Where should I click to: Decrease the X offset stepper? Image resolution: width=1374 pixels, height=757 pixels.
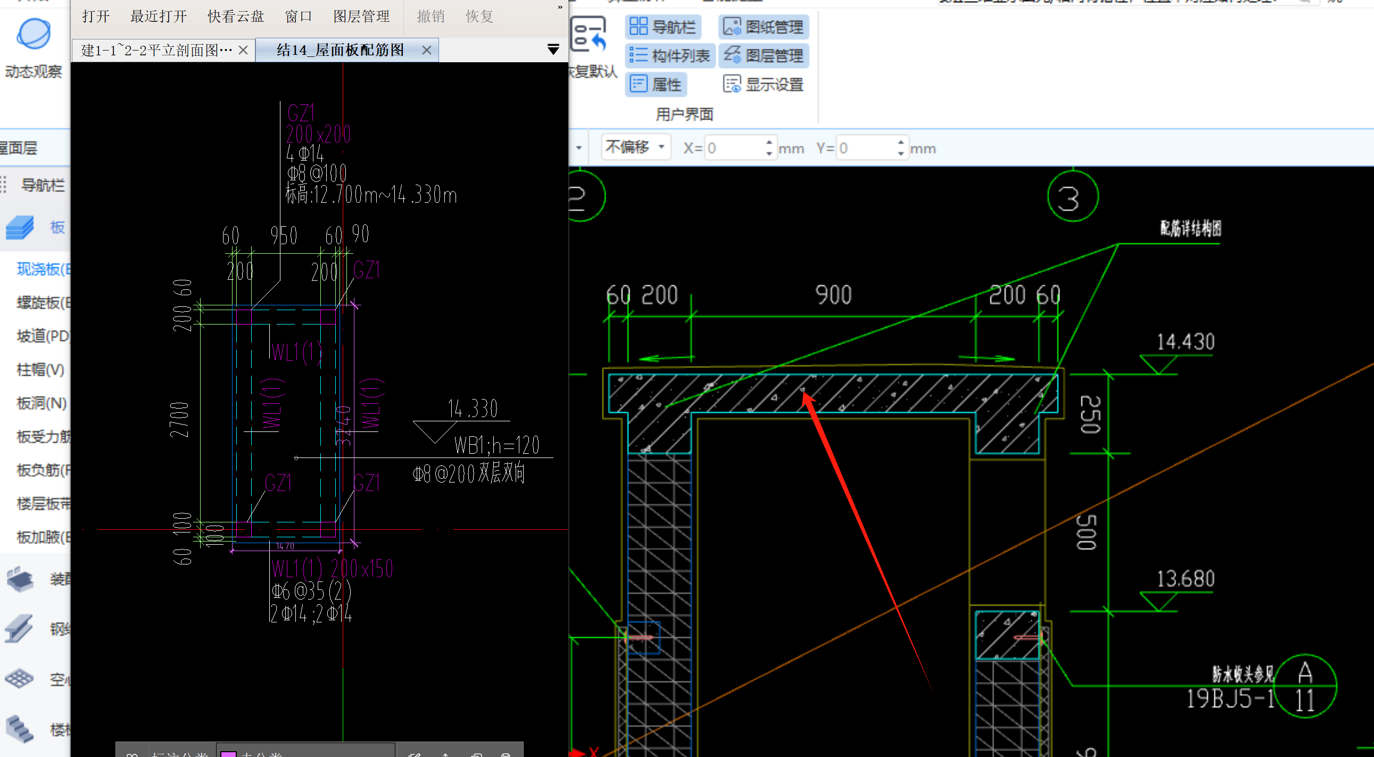point(769,154)
